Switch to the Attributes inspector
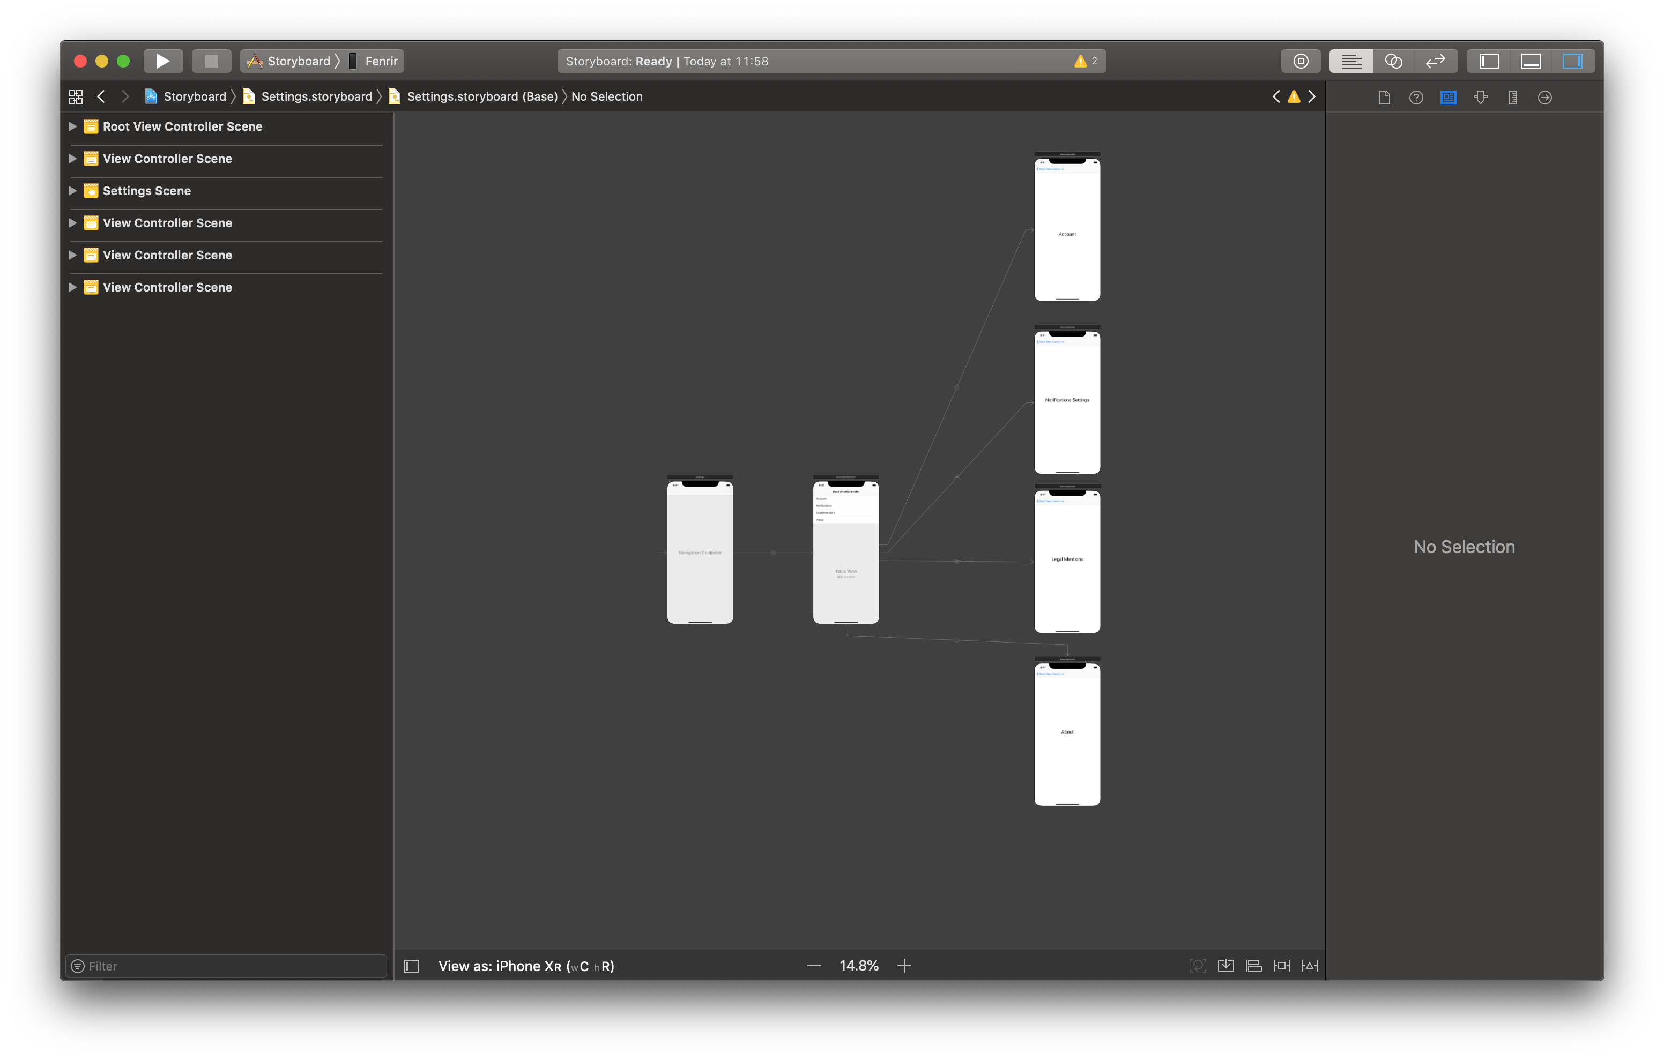 (1480, 98)
